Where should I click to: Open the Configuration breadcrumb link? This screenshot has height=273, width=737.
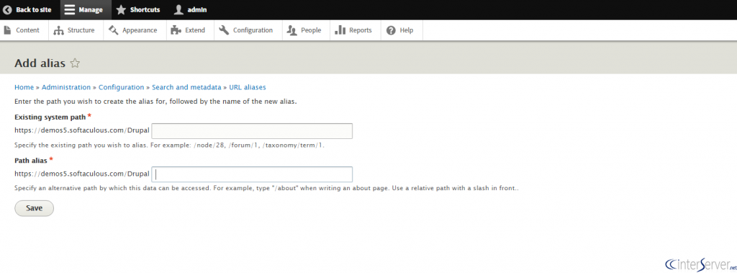(121, 87)
